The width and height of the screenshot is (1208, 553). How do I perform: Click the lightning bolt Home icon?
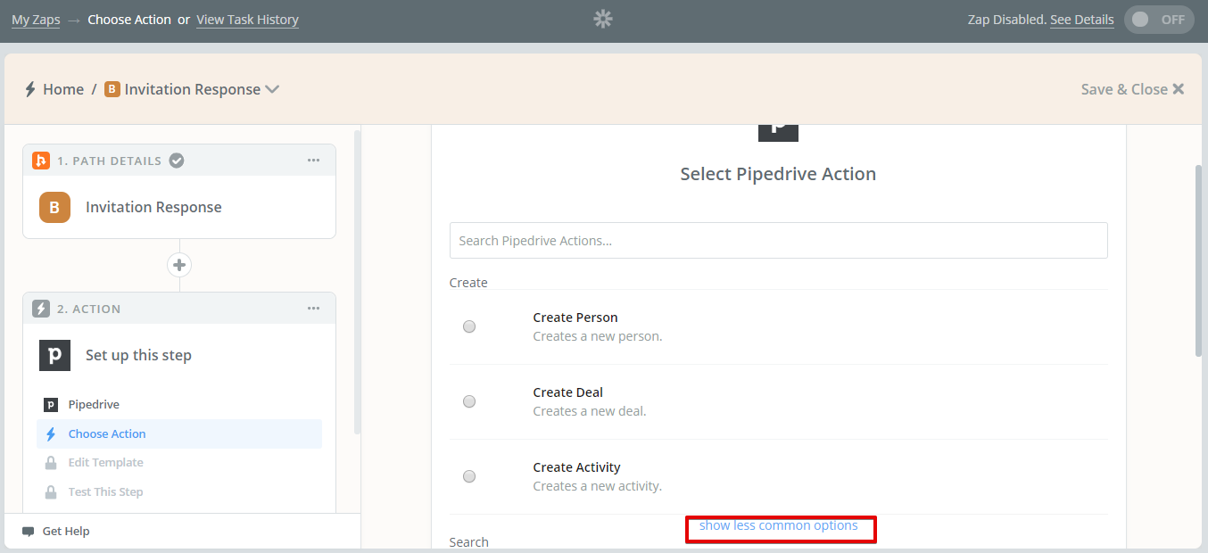pyautogui.click(x=30, y=89)
